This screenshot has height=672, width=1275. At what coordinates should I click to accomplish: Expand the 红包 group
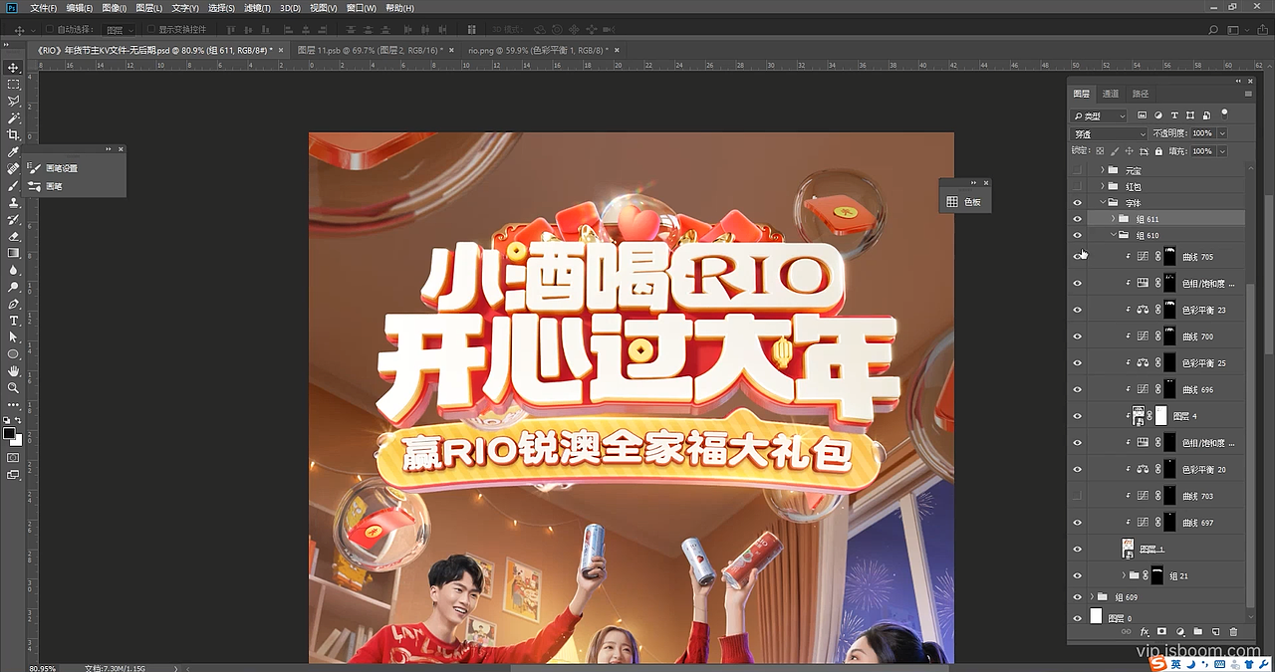pyautogui.click(x=1102, y=186)
